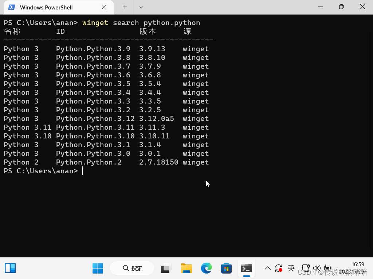Click the PowerShell tab icon
Screen dimensions: 373x279
point(12,7)
